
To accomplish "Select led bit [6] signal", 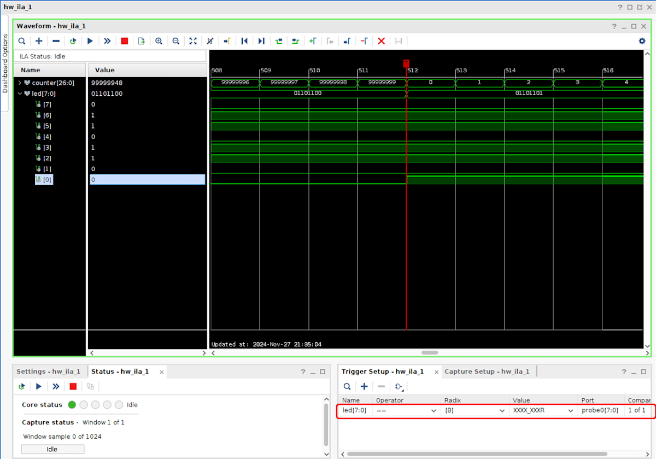I will (x=47, y=115).
